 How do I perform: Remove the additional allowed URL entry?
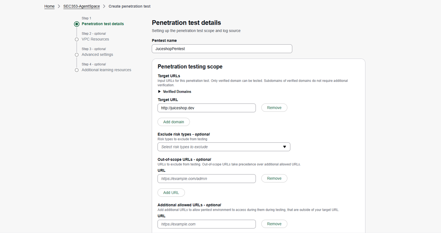pos(274,224)
